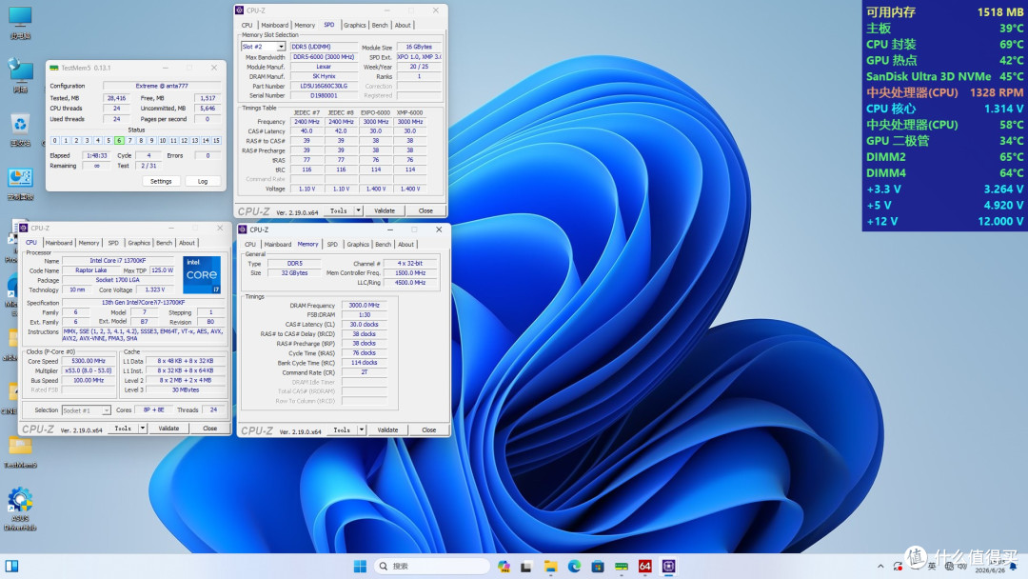Click the taskbar search box
This screenshot has width=1028, height=579.
(x=432, y=566)
